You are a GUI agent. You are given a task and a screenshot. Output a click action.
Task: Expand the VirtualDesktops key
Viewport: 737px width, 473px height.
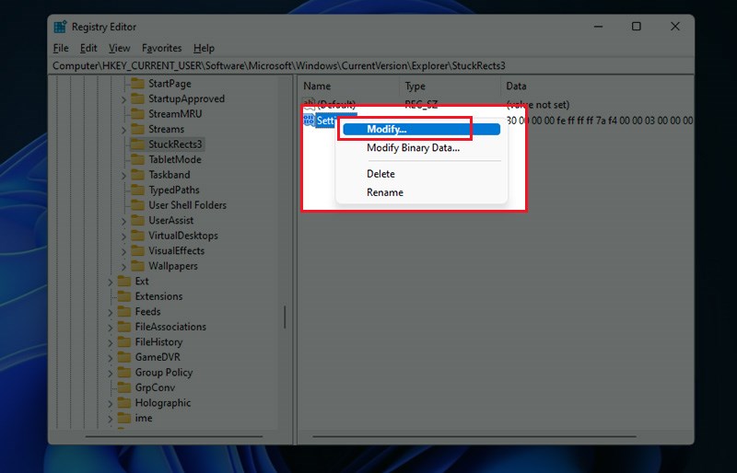pyautogui.click(x=123, y=236)
